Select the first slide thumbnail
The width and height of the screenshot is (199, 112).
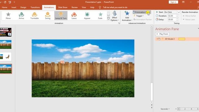coord(6,32)
